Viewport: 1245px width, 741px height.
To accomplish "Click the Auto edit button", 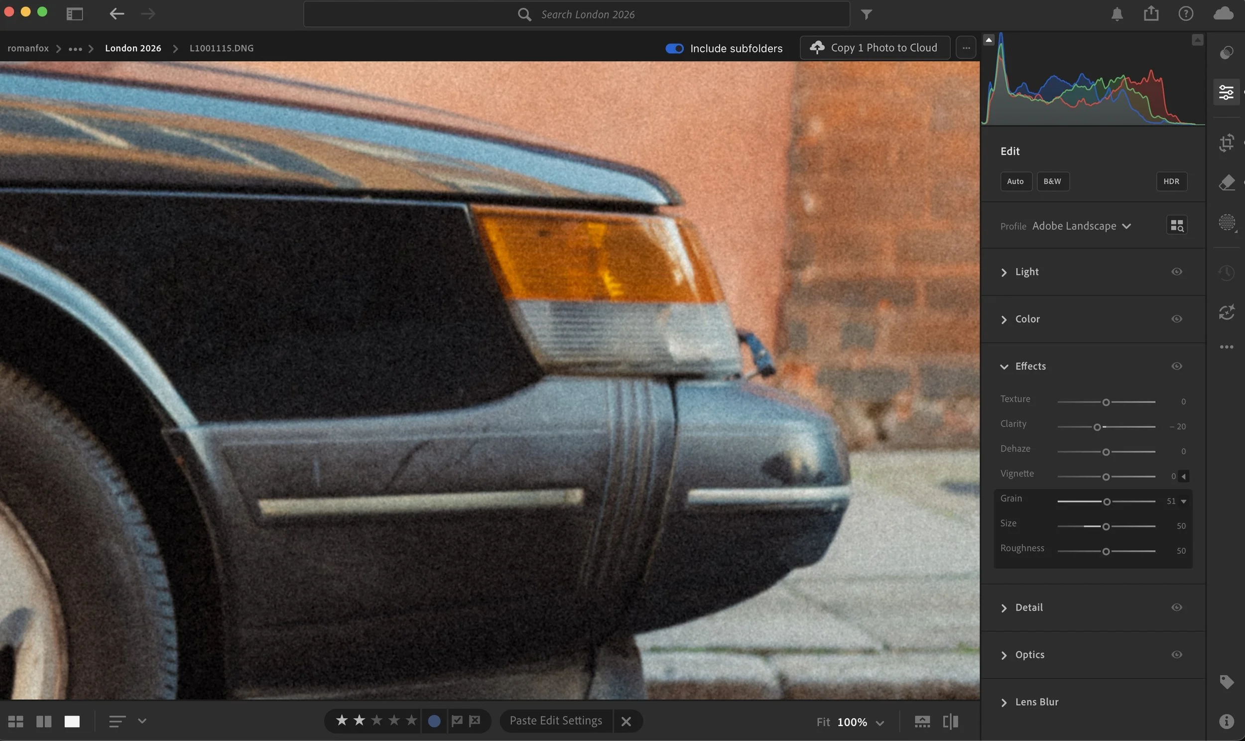I will tap(1015, 181).
